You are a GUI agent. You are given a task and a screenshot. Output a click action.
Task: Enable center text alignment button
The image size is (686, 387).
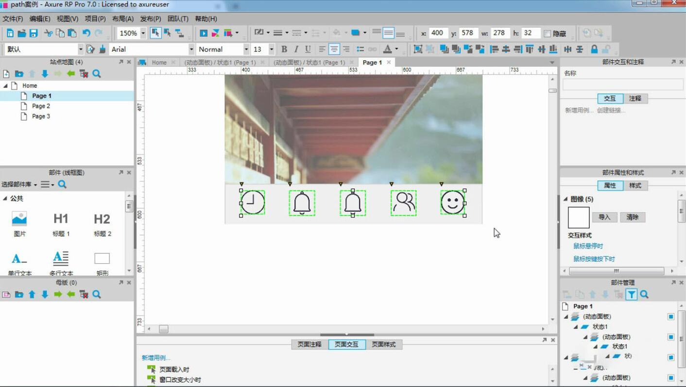[x=334, y=49]
